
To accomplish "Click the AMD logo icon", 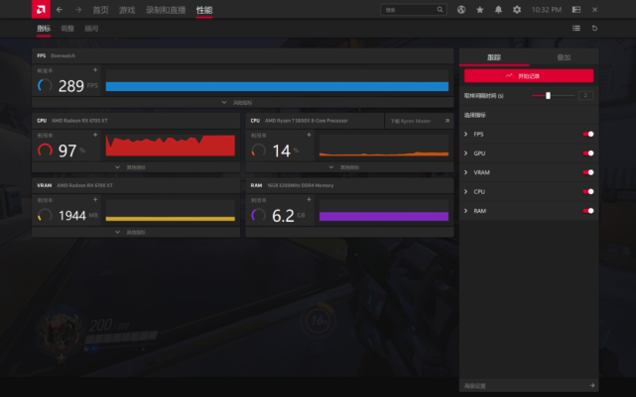I will point(41,9).
